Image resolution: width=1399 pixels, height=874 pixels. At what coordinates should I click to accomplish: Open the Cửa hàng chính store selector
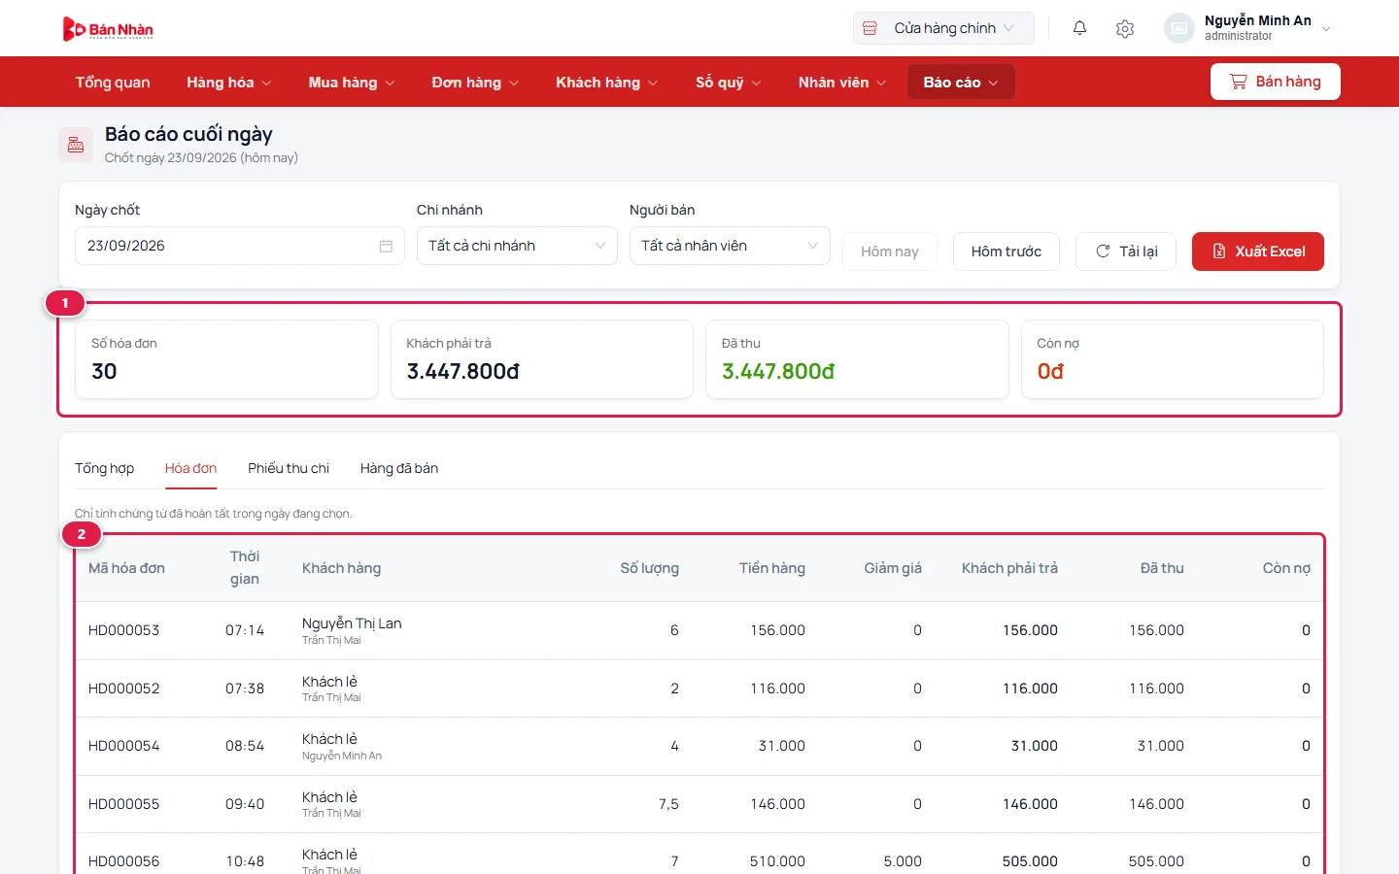click(943, 28)
